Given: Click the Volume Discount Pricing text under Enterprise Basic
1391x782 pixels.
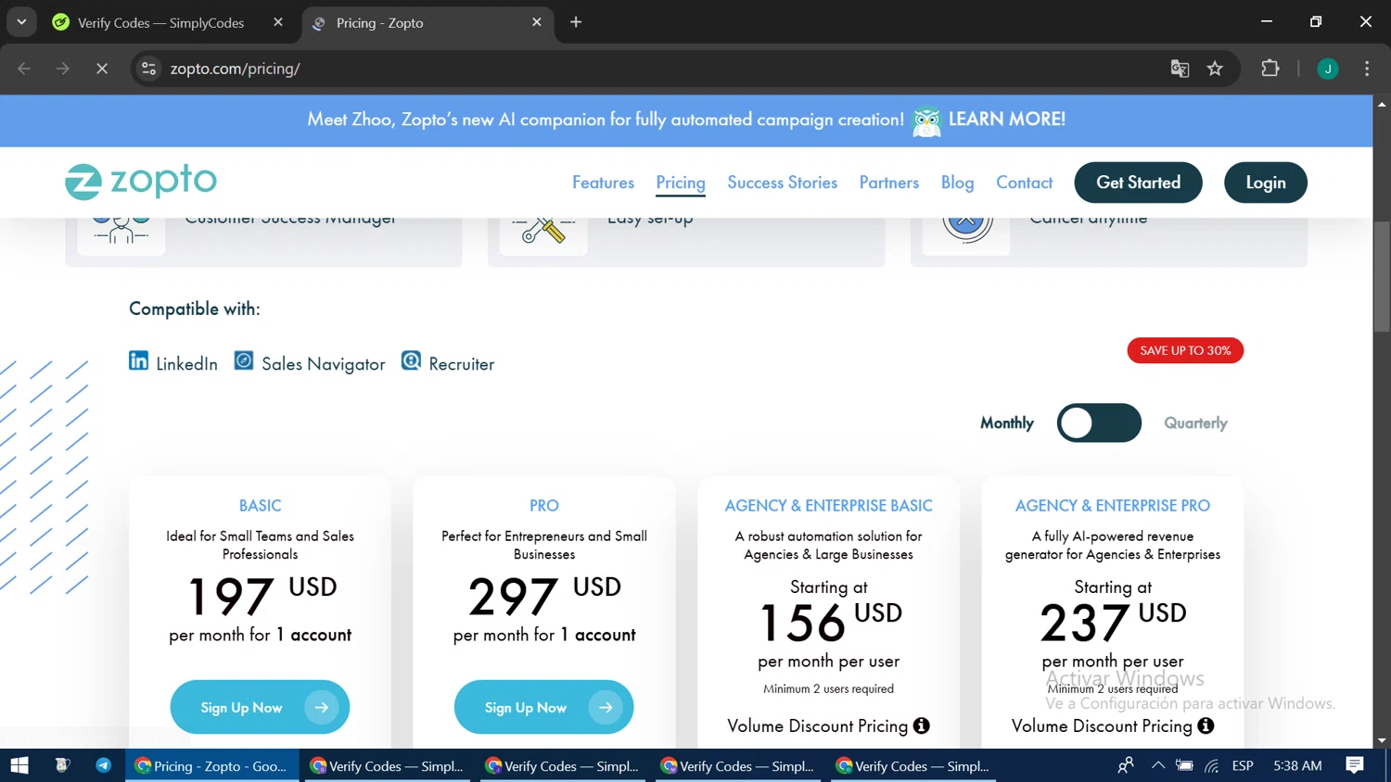Looking at the screenshot, I should (x=817, y=726).
